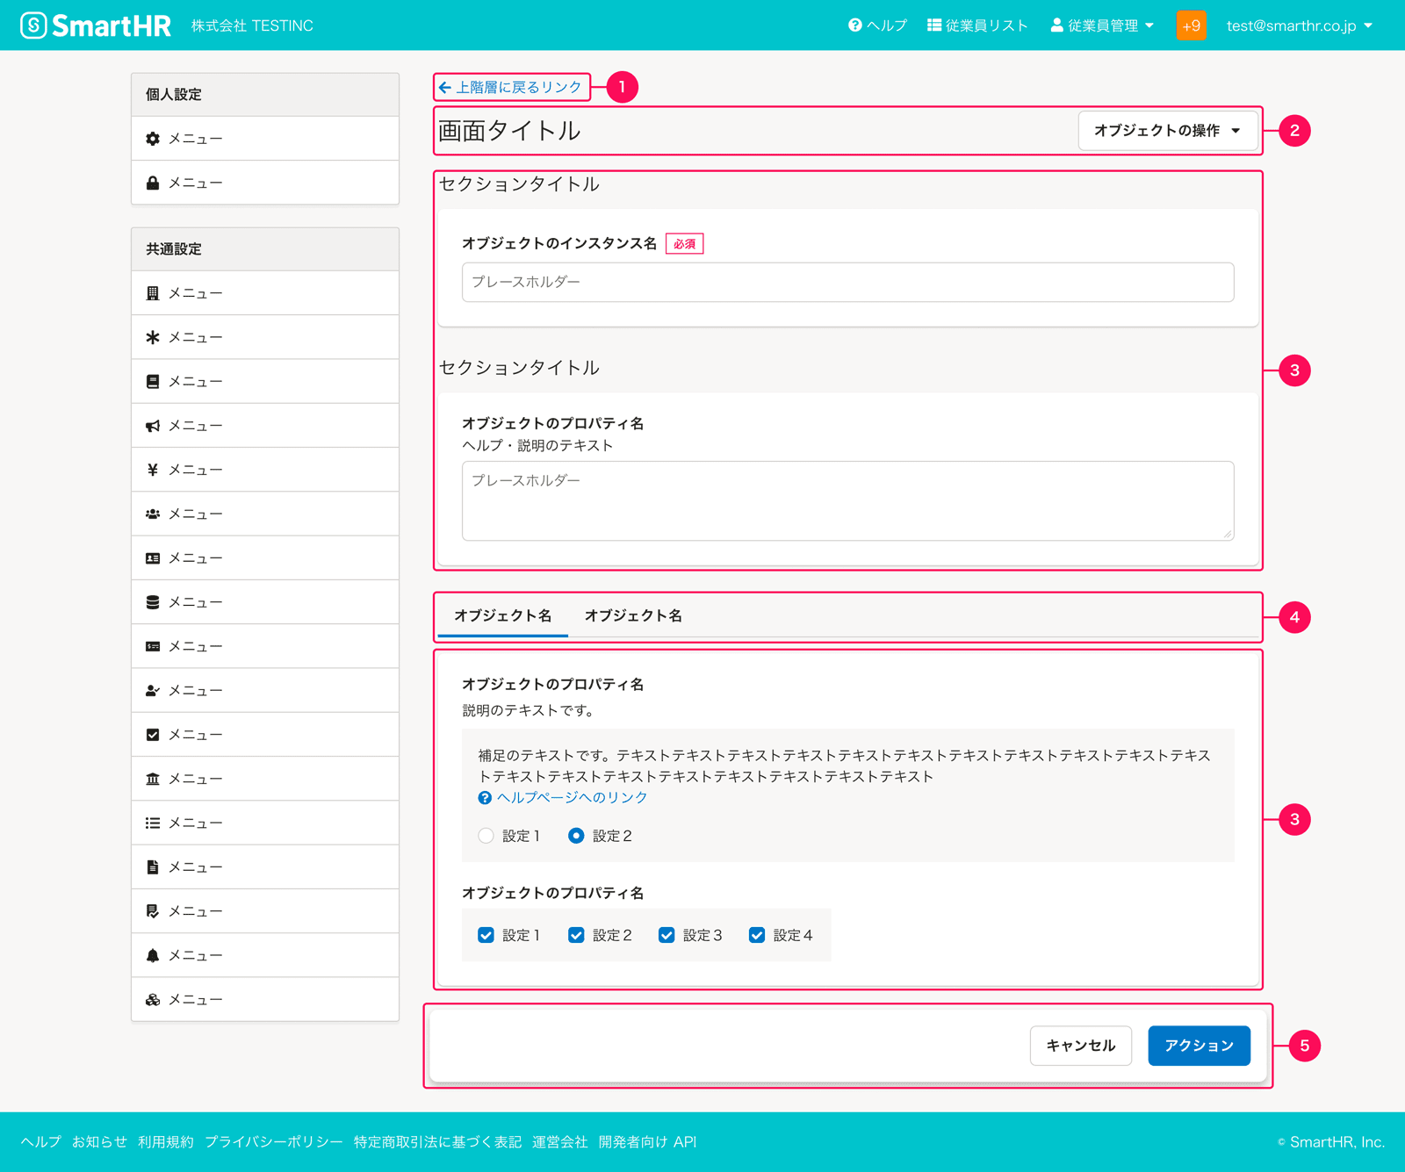Open 従業員リスト in the header
Screen dimensions: 1405x1172
(x=977, y=25)
